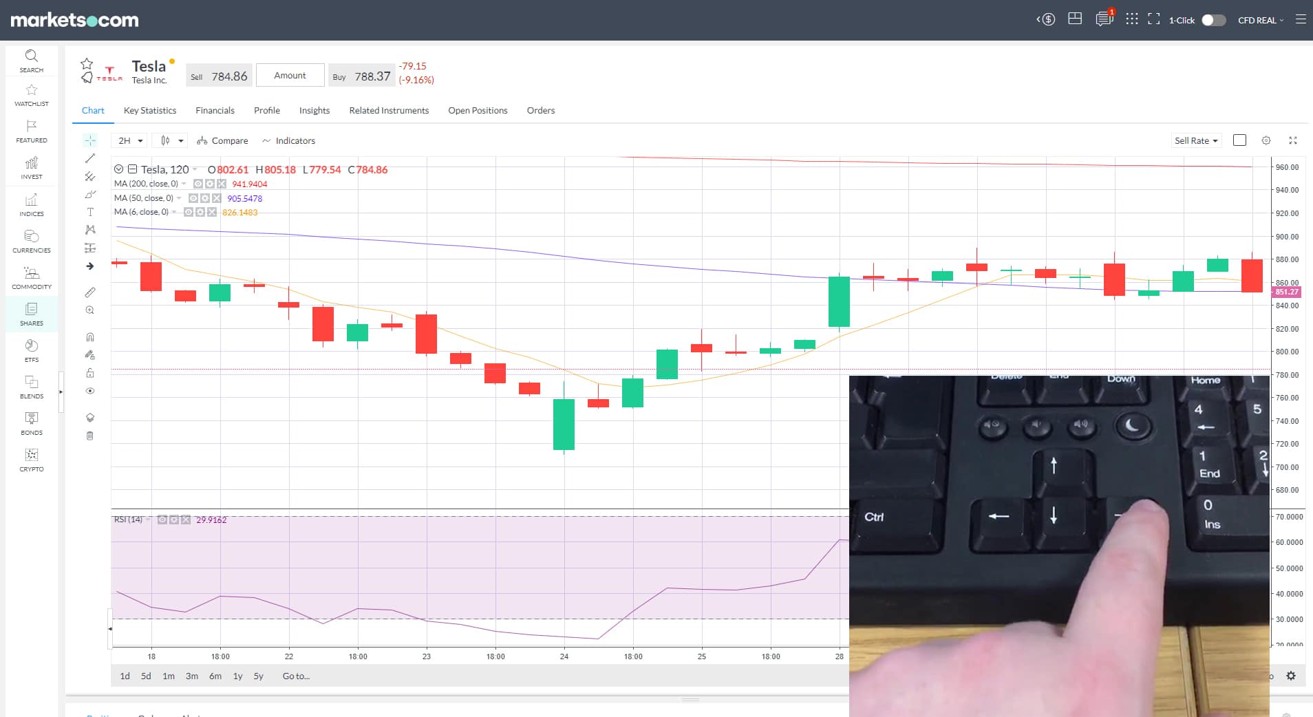Toggle the checkbox next to Sell Rate
This screenshot has width=1313, height=717.
click(1240, 140)
